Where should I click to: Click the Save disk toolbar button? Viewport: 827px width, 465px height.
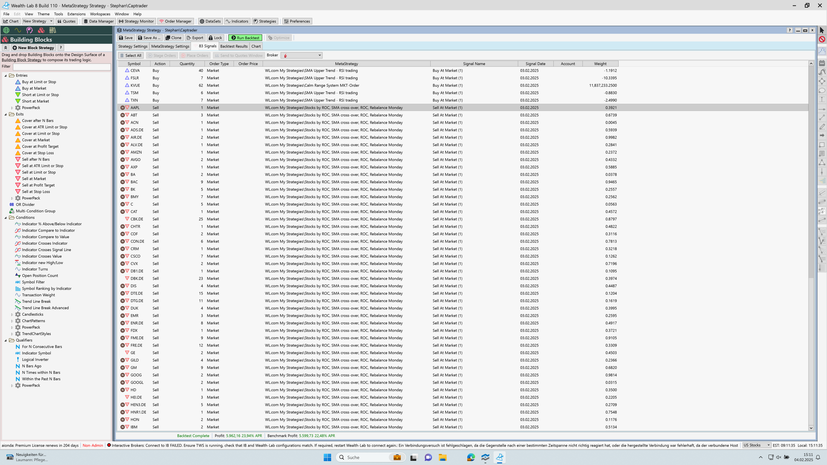[126, 38]
